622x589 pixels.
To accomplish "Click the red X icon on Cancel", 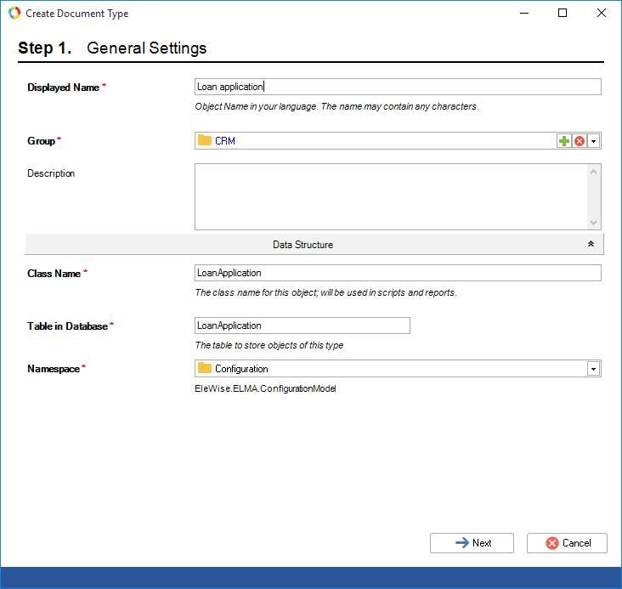I will (x=552, y=543).
